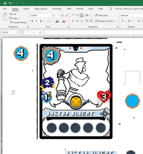The image size is (143, 154).
Task: Open the Font settings dialog launcher
Action: (68, 27)
